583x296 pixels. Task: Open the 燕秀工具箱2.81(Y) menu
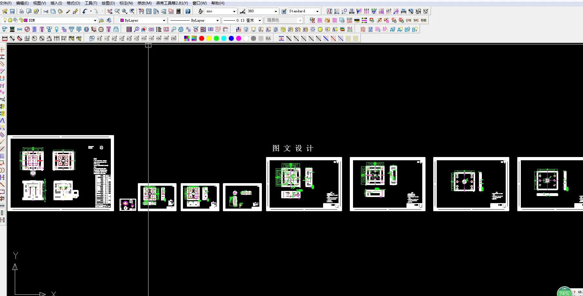[172, 3]
